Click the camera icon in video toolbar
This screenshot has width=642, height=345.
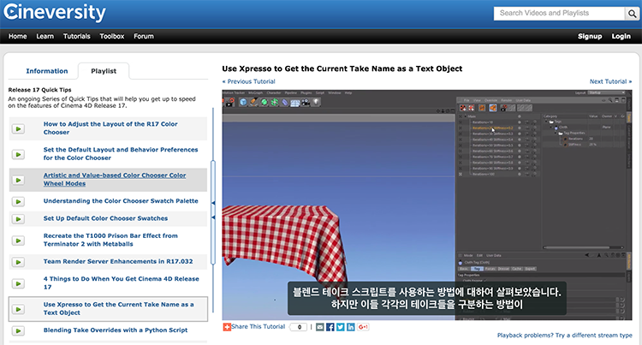[x=306, y=103]
